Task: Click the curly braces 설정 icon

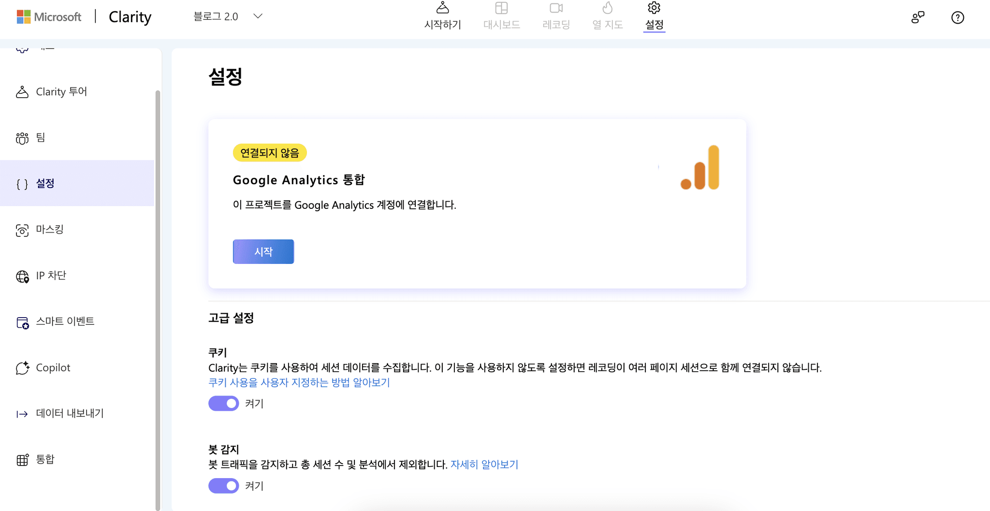Action: click(x=22, y=184)
